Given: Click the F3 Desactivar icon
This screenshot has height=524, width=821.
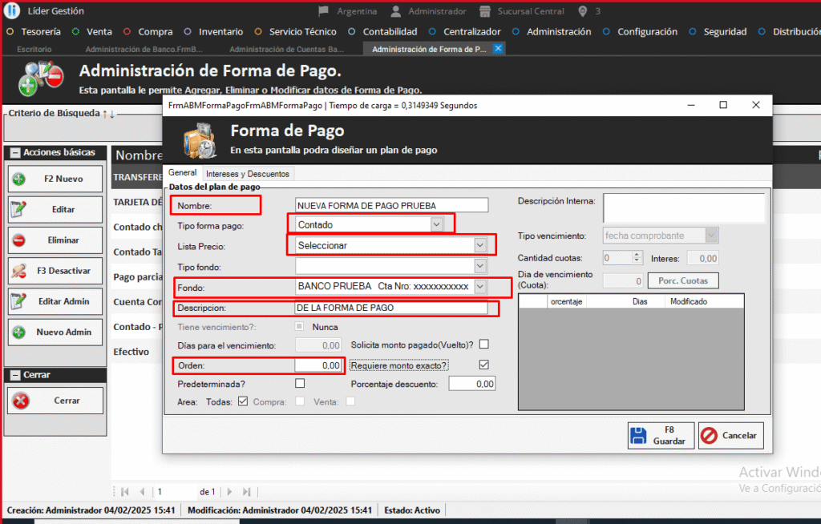Looking at the screenshot, I should pyautogui.click(x=19, y=271).
